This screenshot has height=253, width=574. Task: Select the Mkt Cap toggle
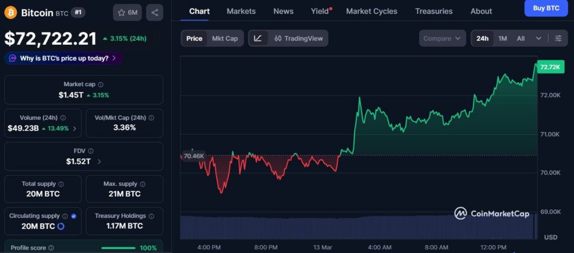(x=225, y=39)
